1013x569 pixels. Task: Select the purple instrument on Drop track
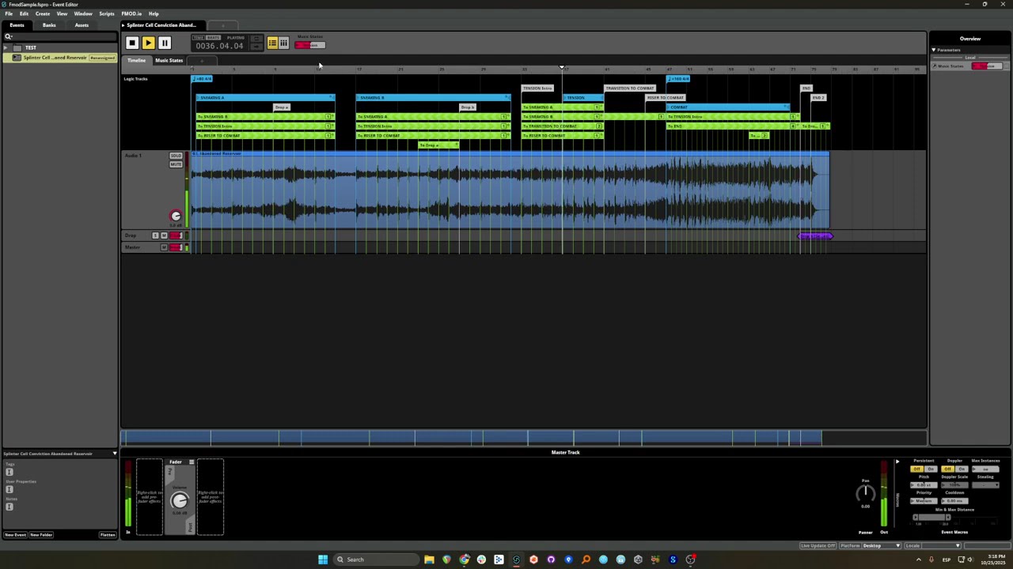815,236
